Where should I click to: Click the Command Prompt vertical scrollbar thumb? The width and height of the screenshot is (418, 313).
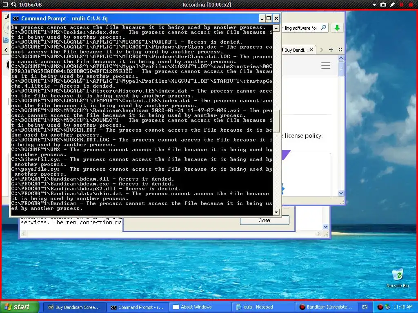[x=276, y=121]
